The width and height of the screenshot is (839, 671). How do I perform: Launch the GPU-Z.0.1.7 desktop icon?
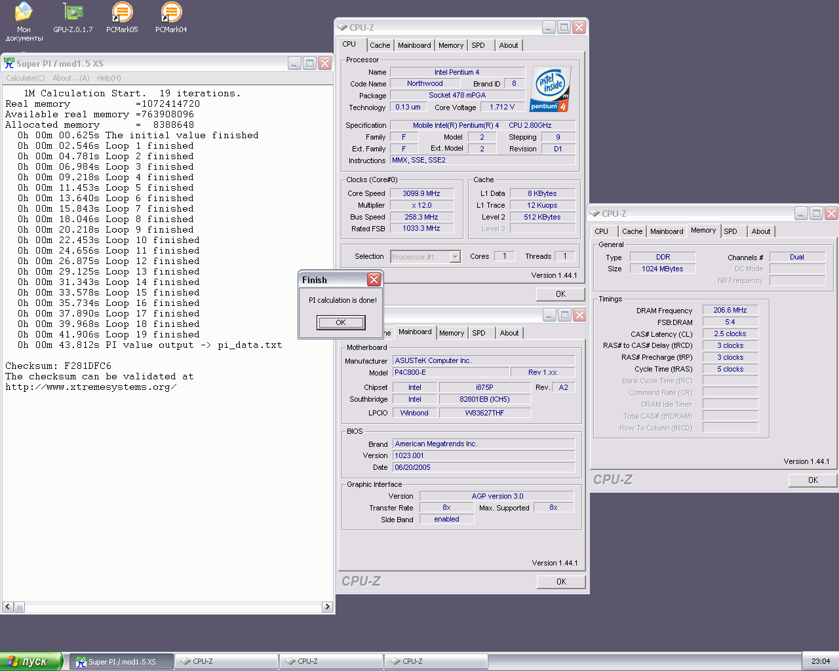click(73, 18)
